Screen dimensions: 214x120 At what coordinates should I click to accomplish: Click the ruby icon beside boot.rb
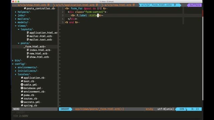pos(22,81)
